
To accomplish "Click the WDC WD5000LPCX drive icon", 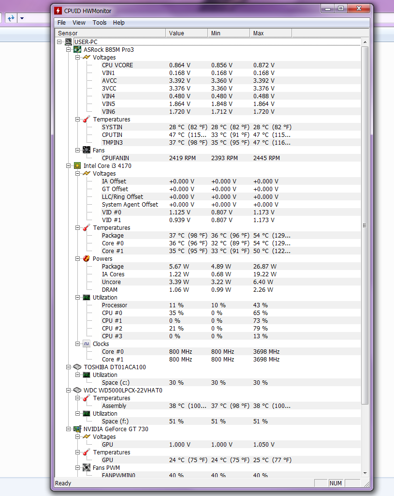I will click(x=77, y=391).
